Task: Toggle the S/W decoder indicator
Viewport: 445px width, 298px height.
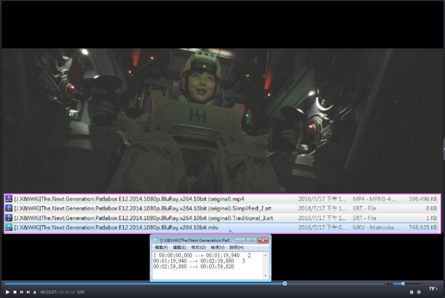Action: tap(81, 292)
